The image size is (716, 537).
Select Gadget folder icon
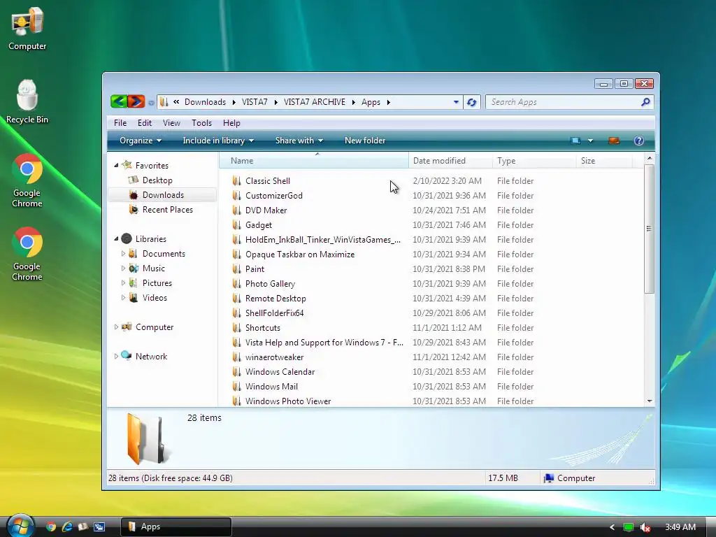click(x=236, y=224)
